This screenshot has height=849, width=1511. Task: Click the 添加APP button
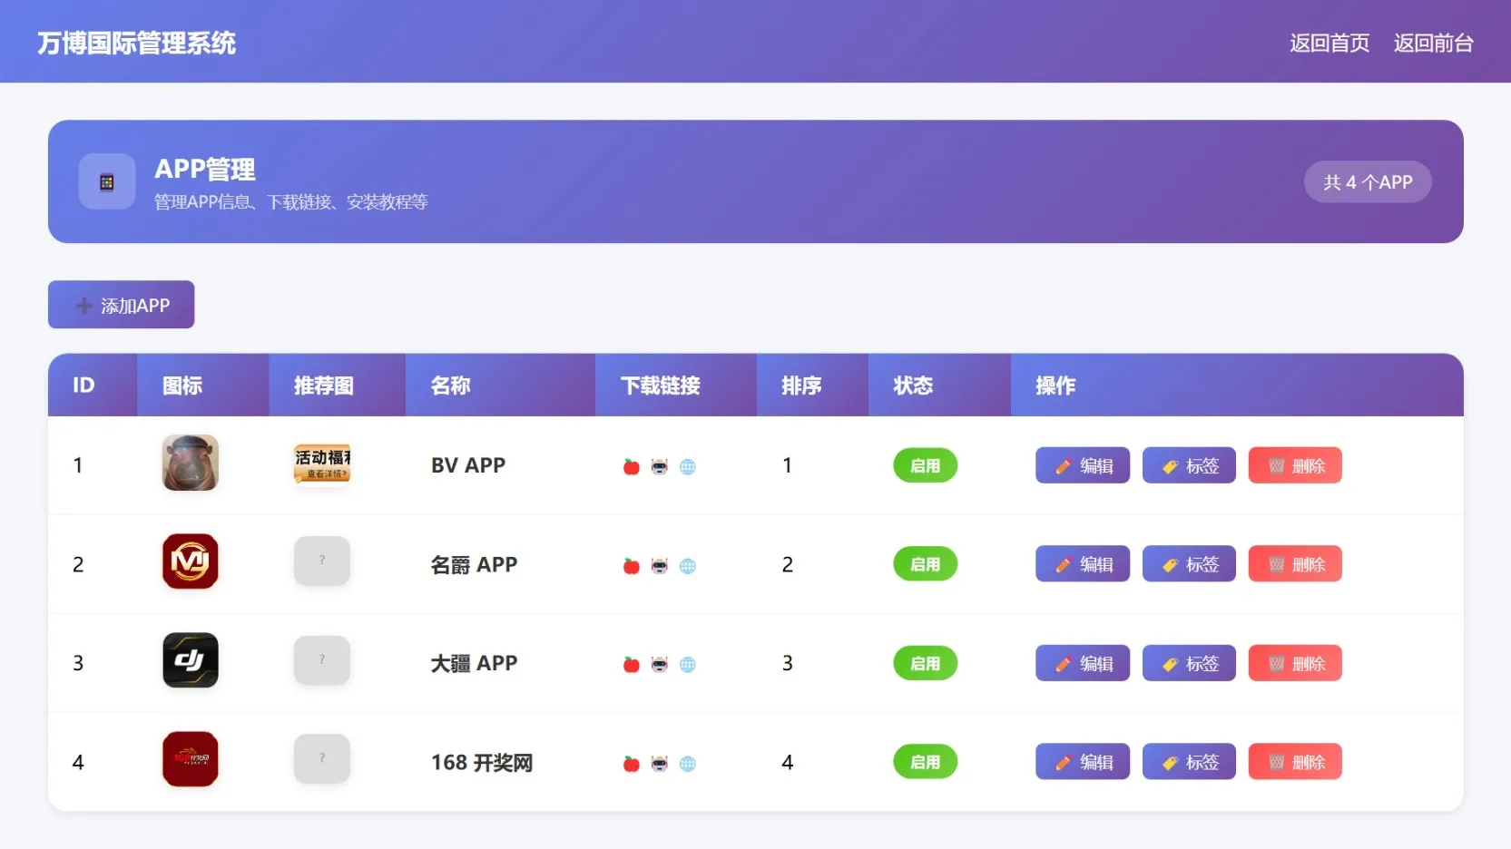121,305
